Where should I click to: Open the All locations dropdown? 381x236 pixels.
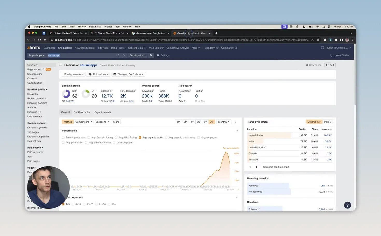tap(98, 74)
